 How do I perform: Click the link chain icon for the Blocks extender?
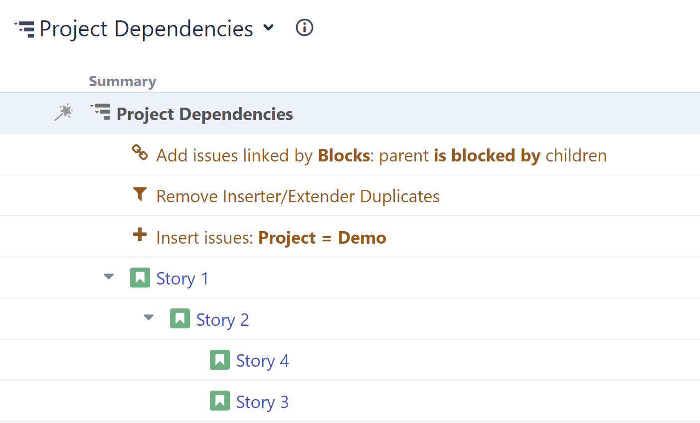140,152
